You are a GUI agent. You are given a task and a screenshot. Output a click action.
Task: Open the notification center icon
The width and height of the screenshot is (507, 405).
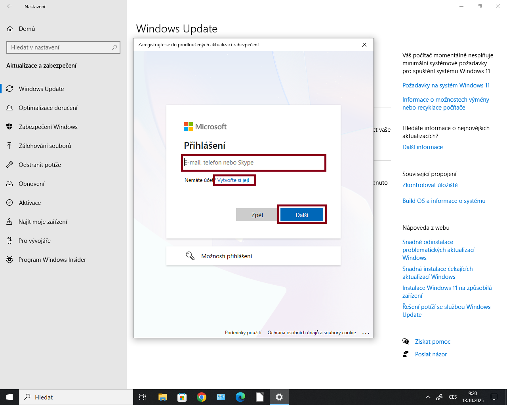pyautogui.click(x=494, y=397)
